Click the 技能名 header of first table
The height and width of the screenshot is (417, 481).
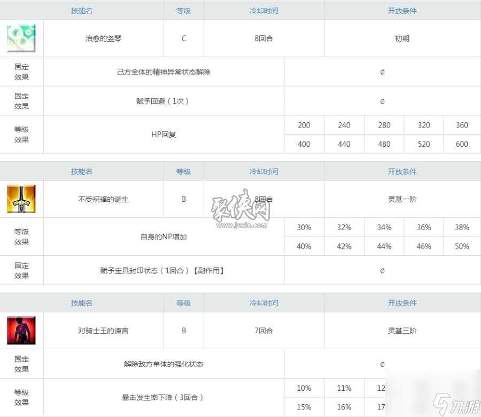pyautogui.click(x=81, y=10)
